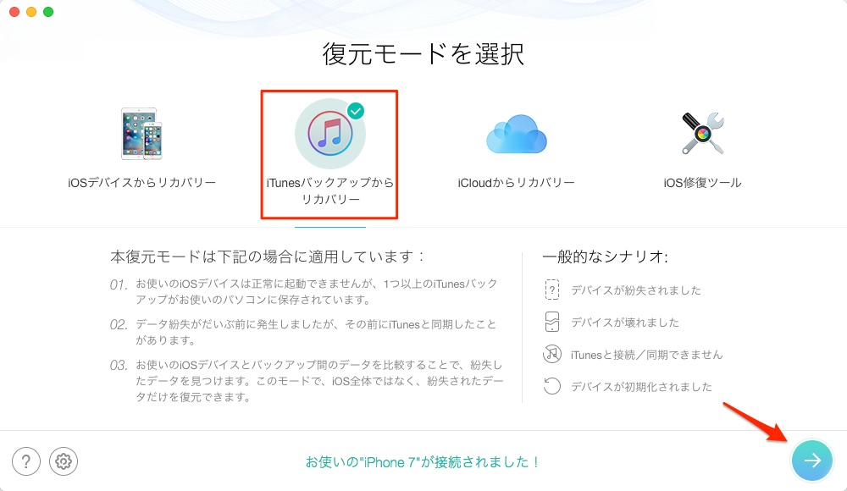Screen dimensions: 847x491
Task: Minimize the window with yellow button
Action: click(31, 12)
